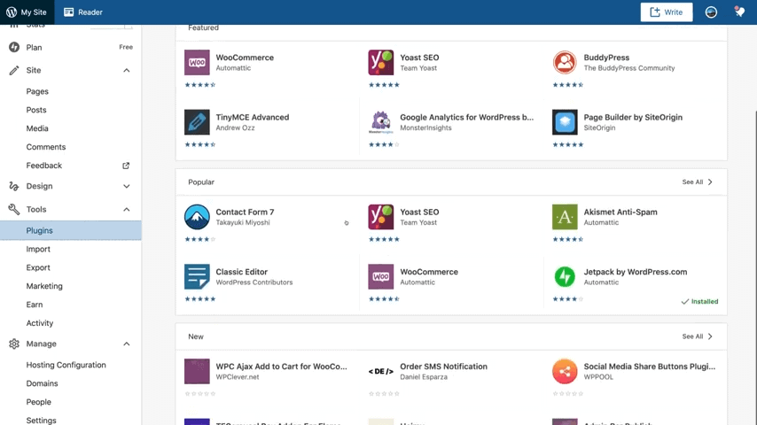Click the Plan sidebar icon
The width and height of the screenshot is (757, 425).
tap(14, 47)
